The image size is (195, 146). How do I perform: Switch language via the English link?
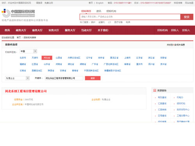(x=100, y=3)
